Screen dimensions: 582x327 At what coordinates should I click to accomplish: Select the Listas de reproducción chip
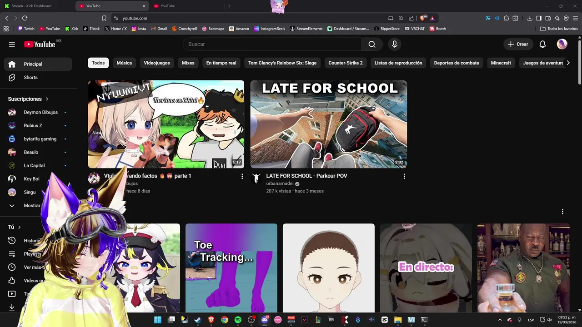[x=398, y=63]
